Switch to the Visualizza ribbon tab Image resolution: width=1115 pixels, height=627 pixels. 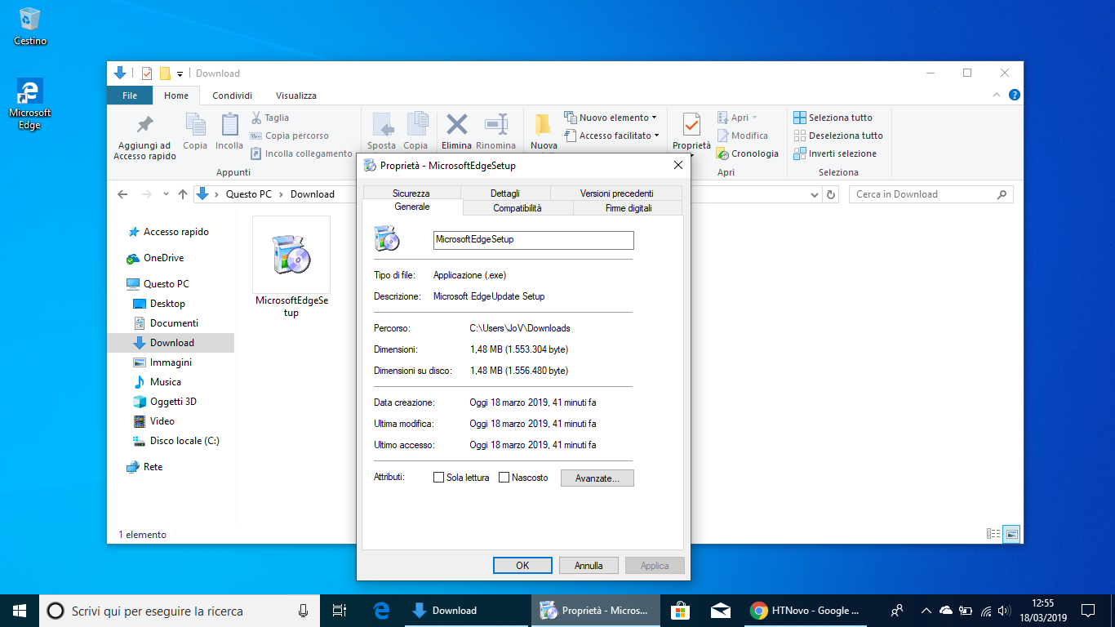click(x=296, y=96)
